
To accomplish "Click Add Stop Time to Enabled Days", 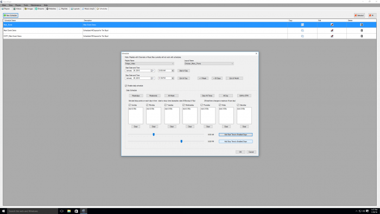I will tap(236, 141).
